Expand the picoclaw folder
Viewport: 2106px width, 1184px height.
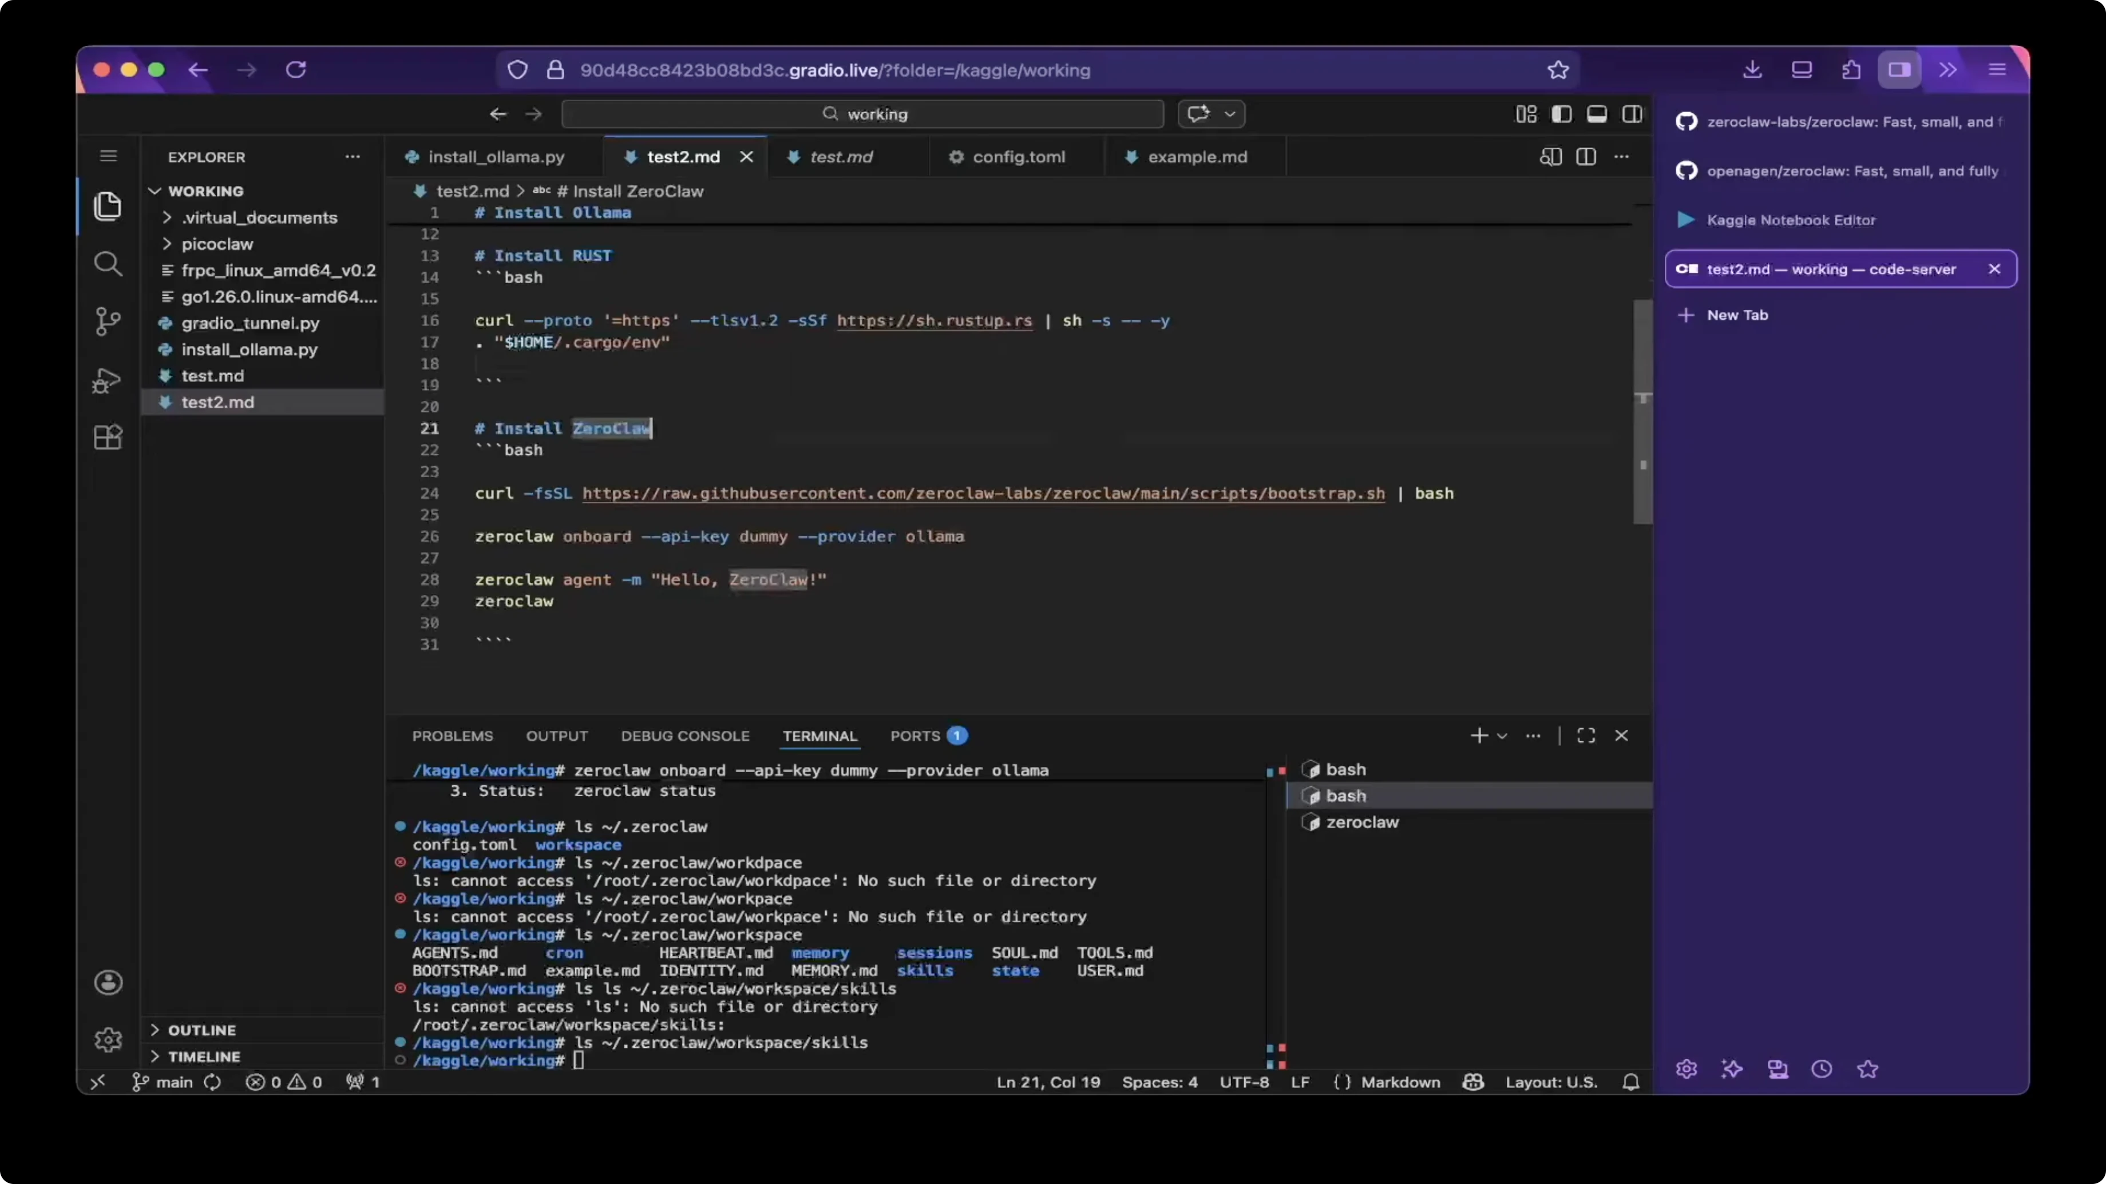click(217, 244)
